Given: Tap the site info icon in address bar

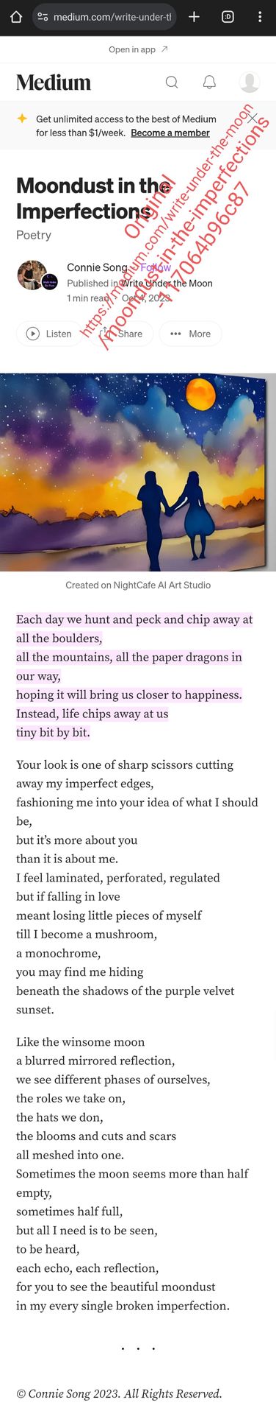Looking at the screenshot, I should 43,17.
